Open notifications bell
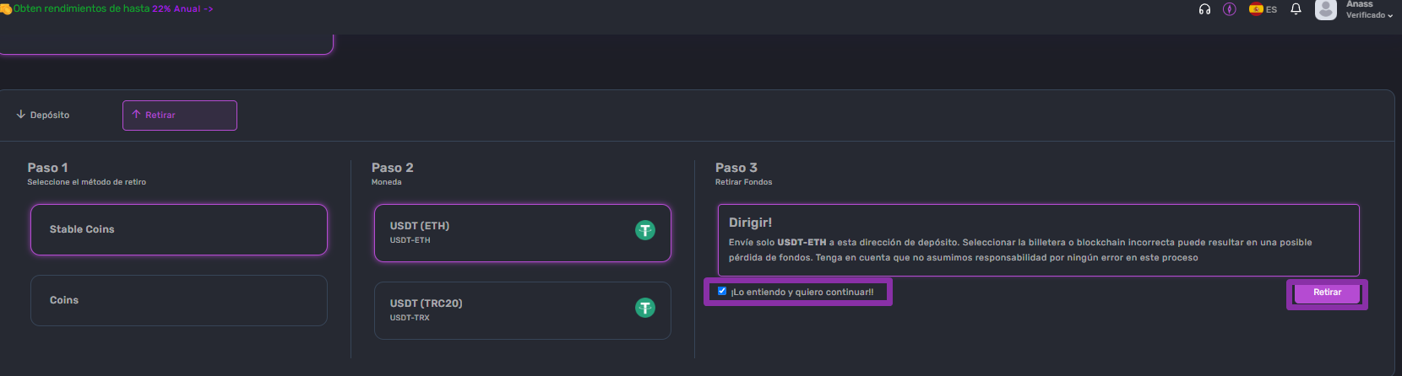The image size is (1402, 376). [1296, 9]
